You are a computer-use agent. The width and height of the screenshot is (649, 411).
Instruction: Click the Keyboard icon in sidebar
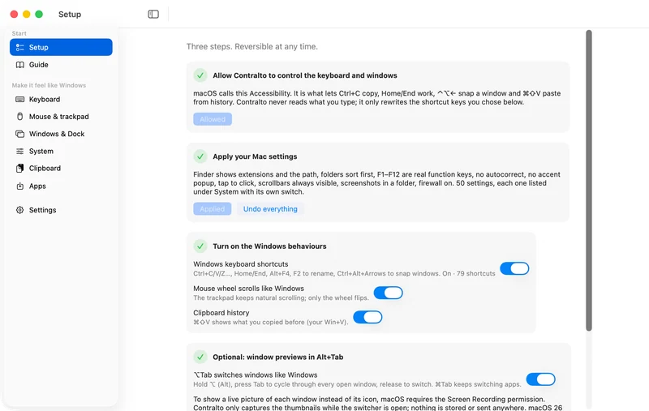coord(19,99)
